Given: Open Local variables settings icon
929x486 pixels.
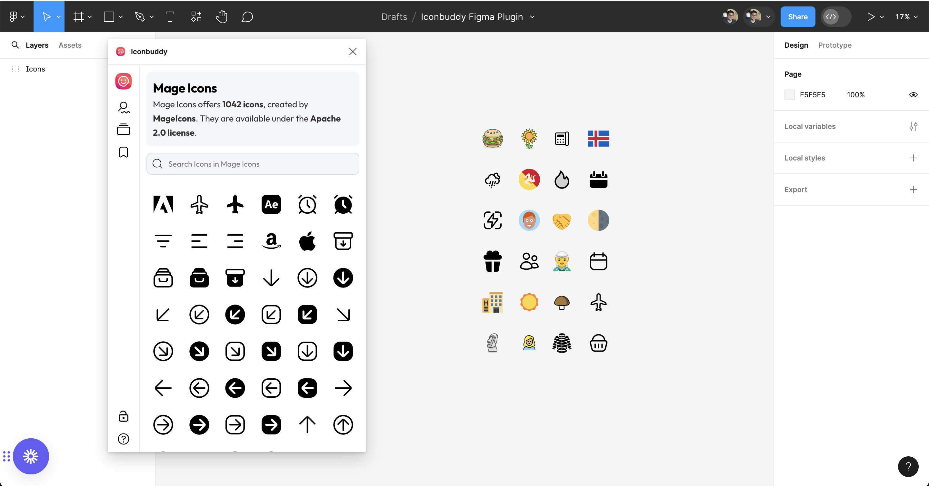Looking at the screenshot, I should pos(913,126).
